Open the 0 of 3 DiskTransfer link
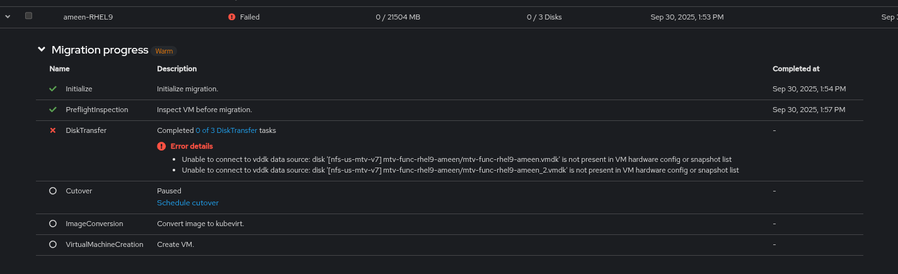The height and width of the screenshot is (274, 898). pyautogui.click(x=226, y=130)
